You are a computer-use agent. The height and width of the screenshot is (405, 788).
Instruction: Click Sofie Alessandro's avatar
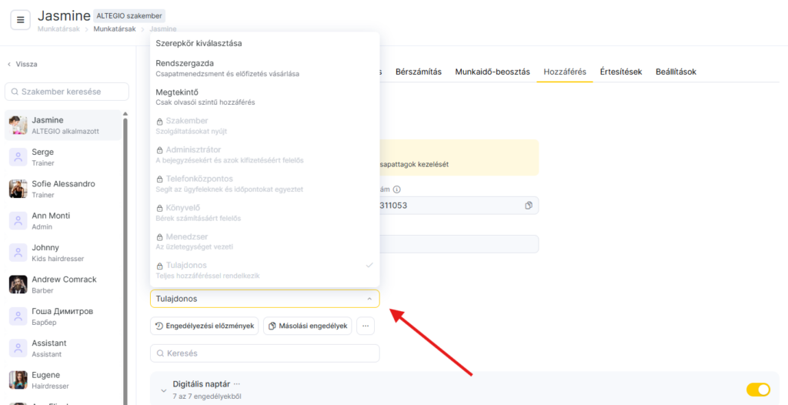[x=18, y=189]
